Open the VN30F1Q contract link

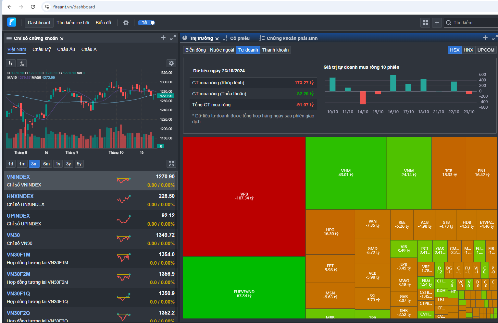coord(18,293)
